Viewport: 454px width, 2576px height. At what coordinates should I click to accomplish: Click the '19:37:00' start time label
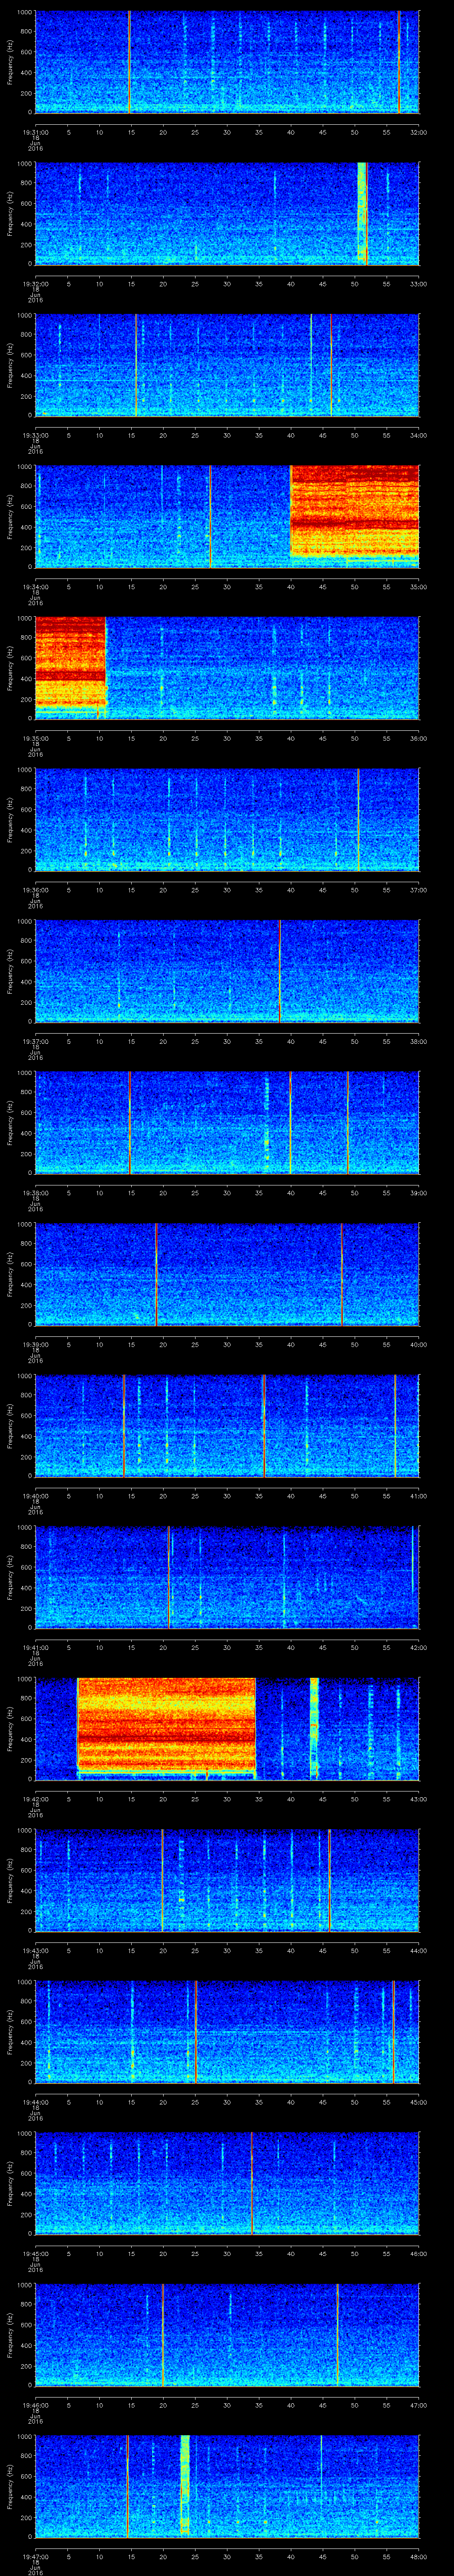coord(35,1042)
